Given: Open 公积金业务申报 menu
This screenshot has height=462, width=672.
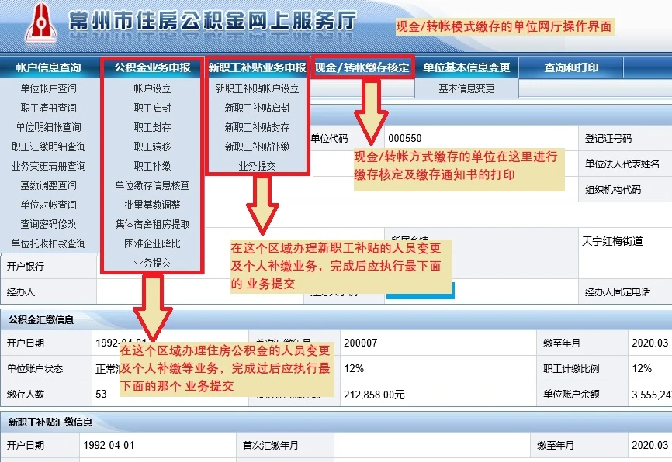Looking at the screenshot, I should 153,67.
